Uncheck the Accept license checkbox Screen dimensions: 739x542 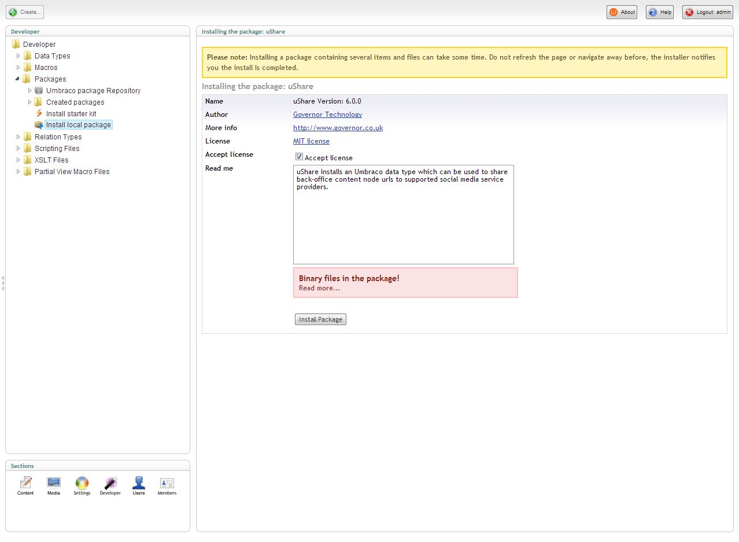(x=299, y=157)
